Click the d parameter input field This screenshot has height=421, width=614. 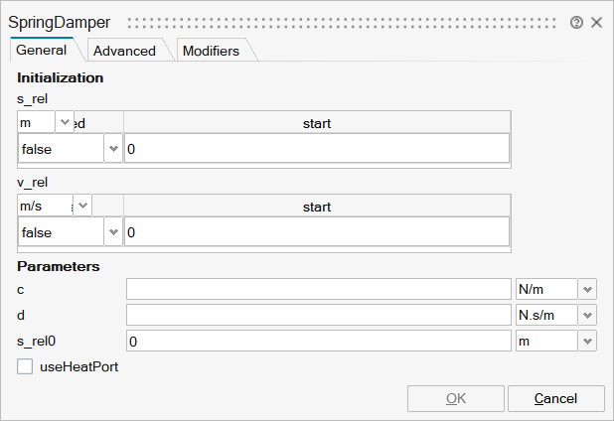(318, 315)
